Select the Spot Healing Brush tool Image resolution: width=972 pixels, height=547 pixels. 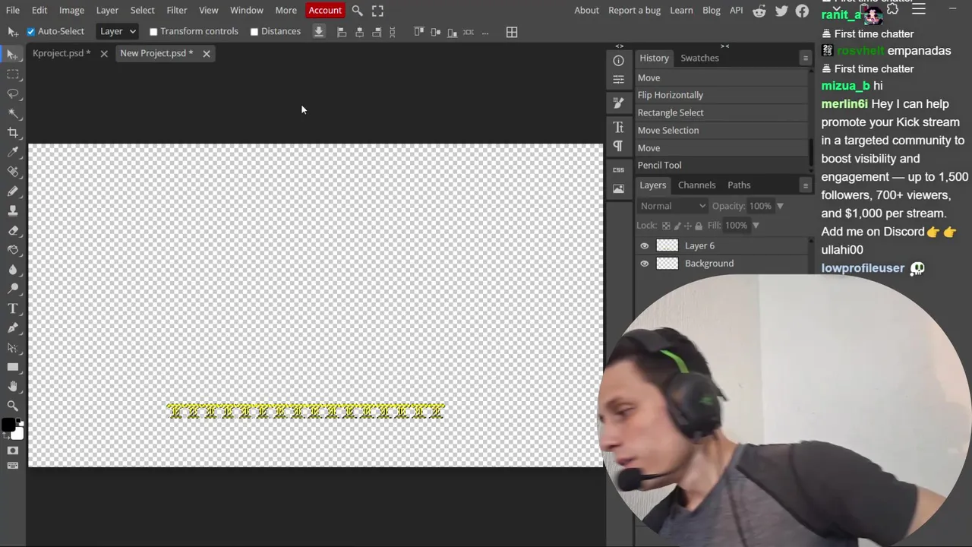pyautogui.click(x=13, y=172)
